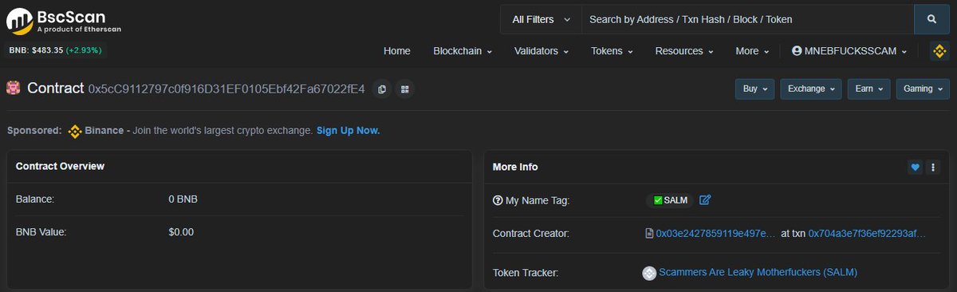The height and width of the screenshot is (292, 957).
Task: Click the BscScan logo
Action: pos(64,21)
